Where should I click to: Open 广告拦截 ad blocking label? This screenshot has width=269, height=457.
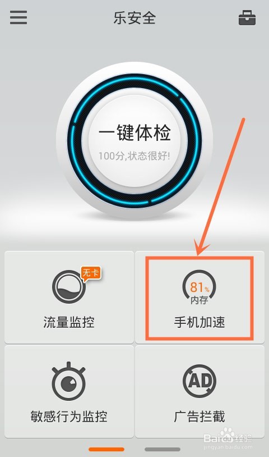[x=200, y=416]
